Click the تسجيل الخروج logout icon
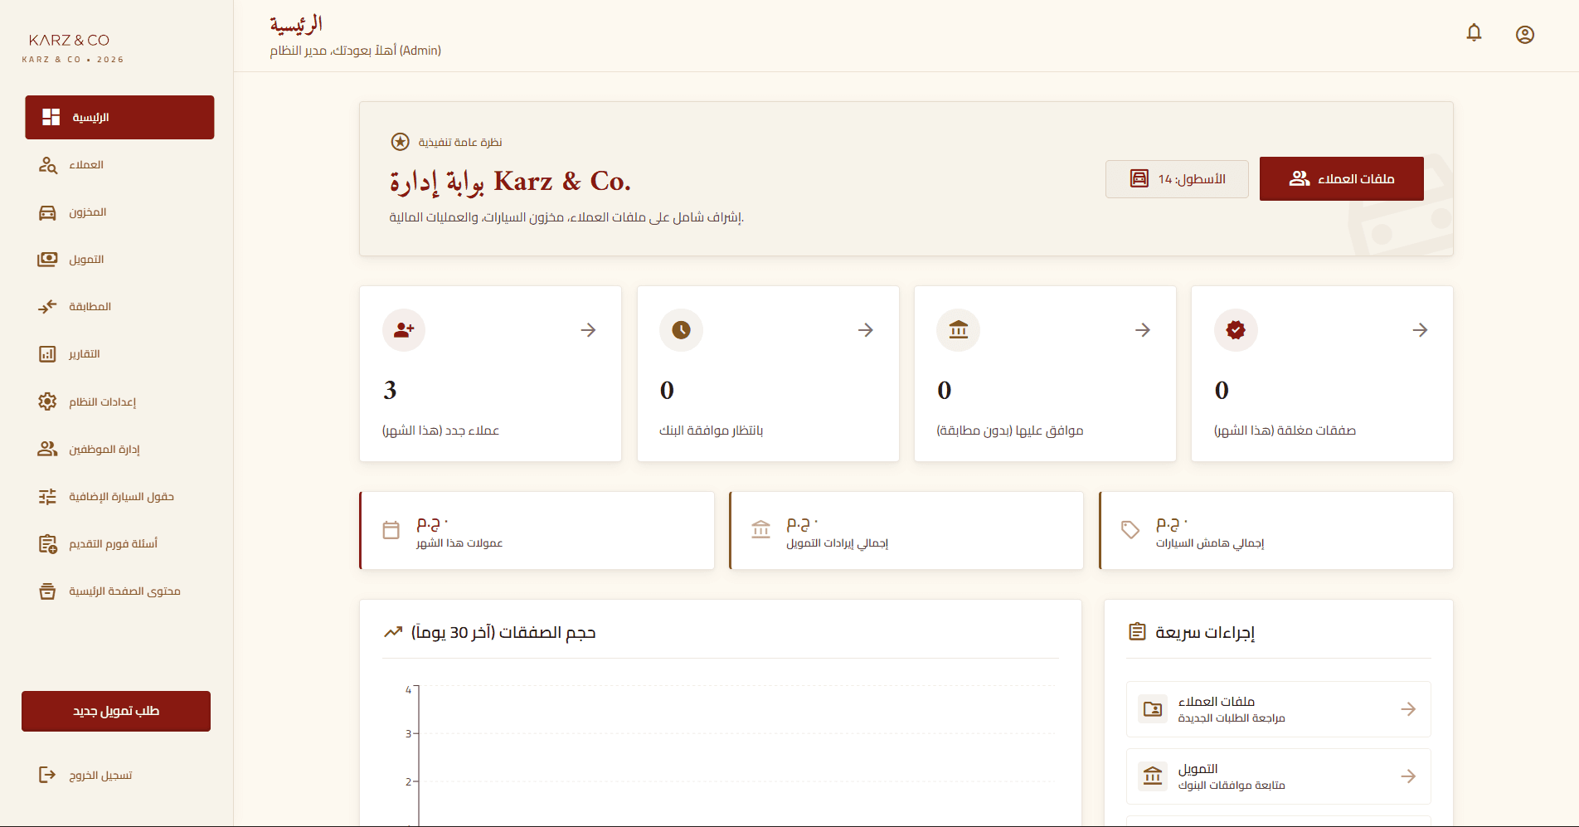Image resolution: width=1579 pixels, height=827 pixels. pyautogui.click(x=47, y=775)
